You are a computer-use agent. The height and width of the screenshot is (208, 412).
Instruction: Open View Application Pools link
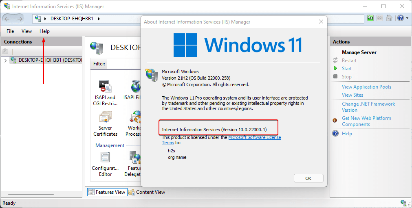pyautogui.click(x=366, y=87)
